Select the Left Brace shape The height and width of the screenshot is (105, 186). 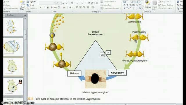point(134,8)
